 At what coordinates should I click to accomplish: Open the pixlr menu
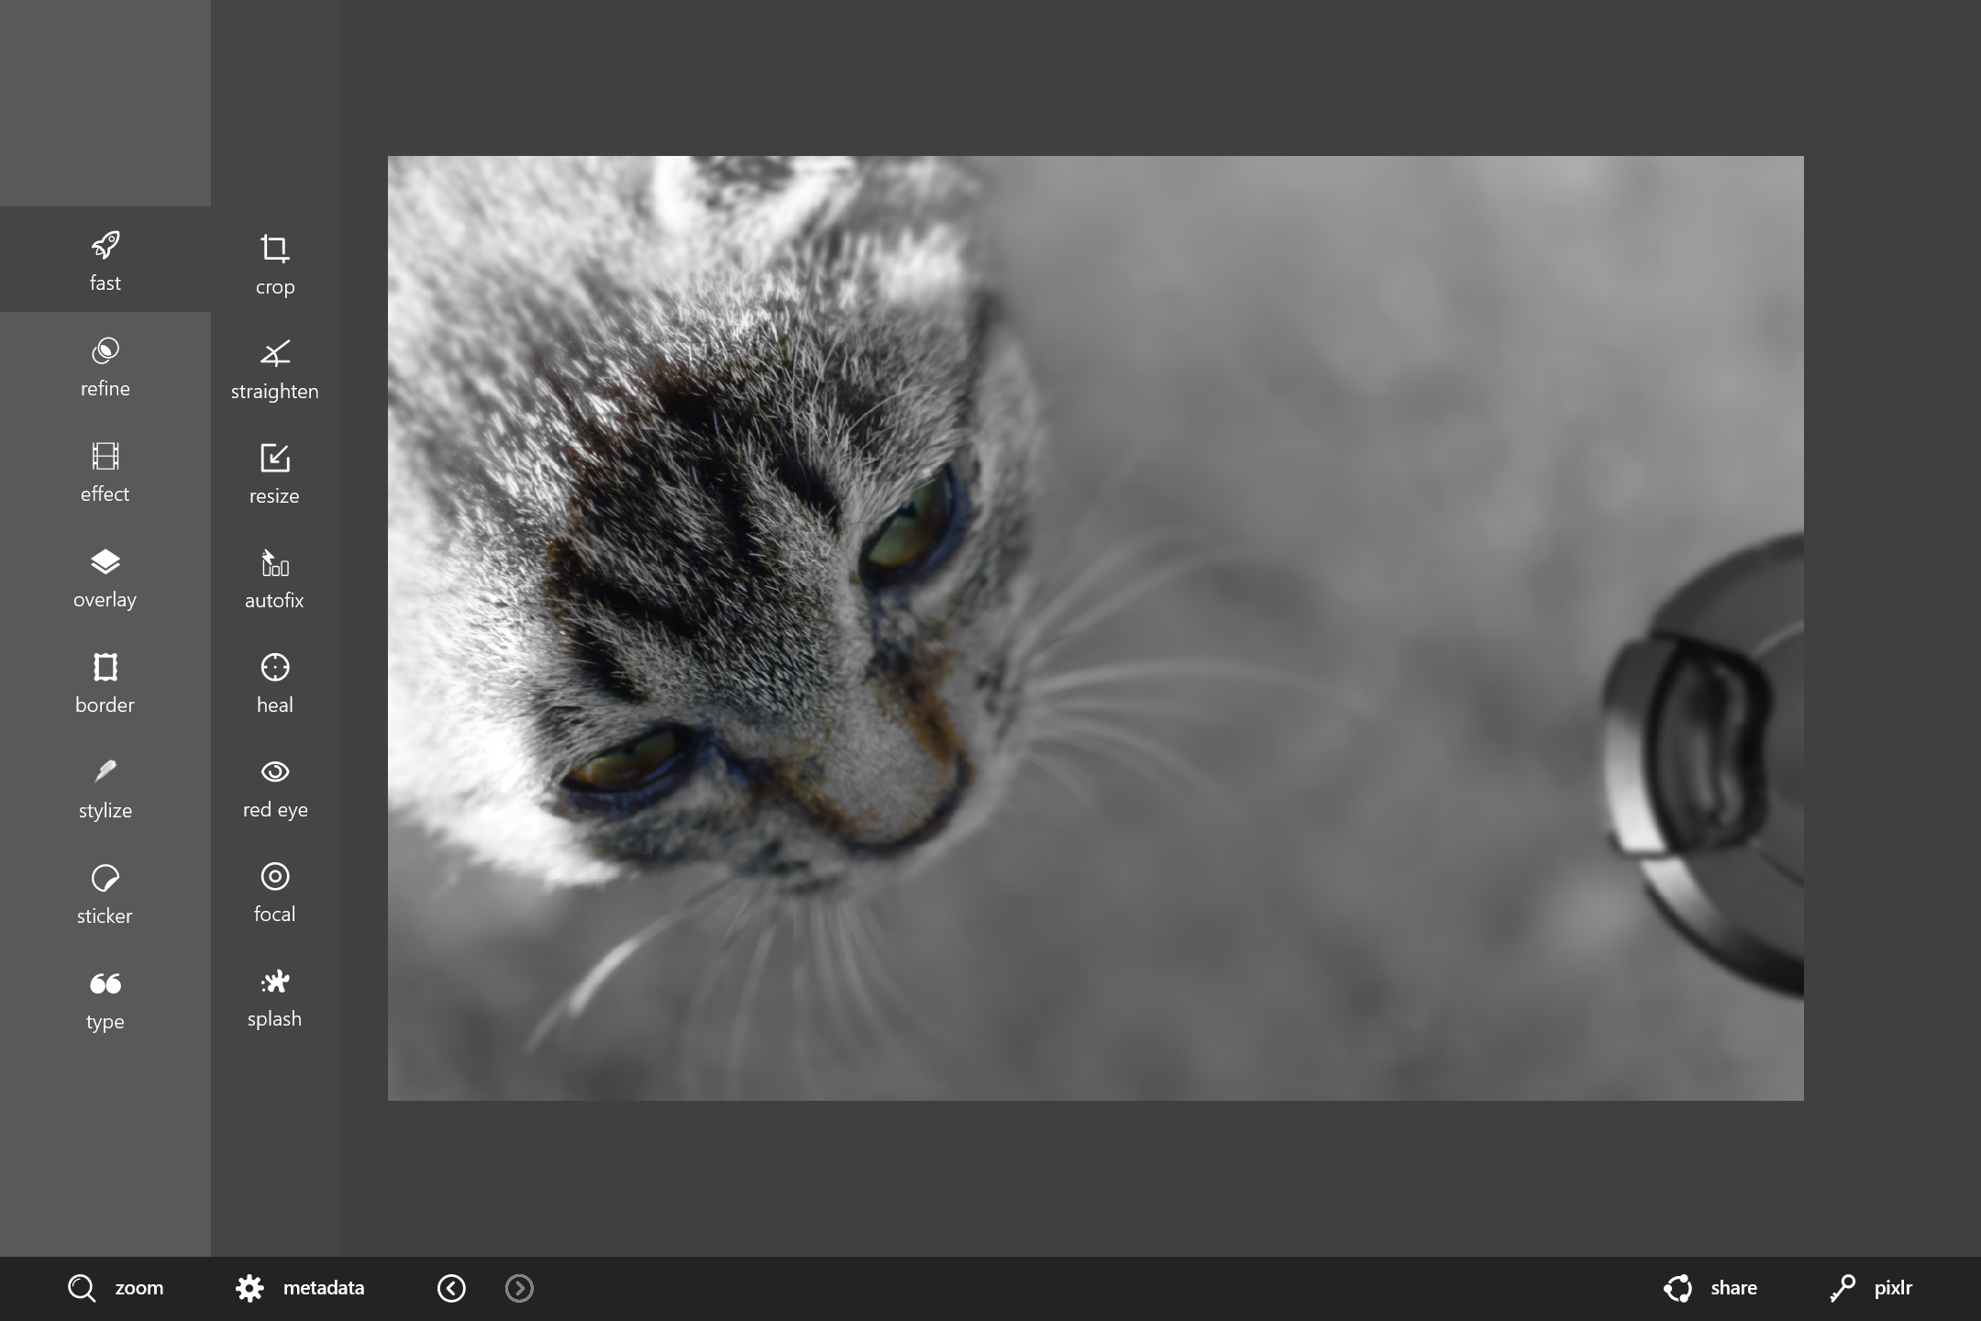pyautogui.click(x=1871, y=1288)
